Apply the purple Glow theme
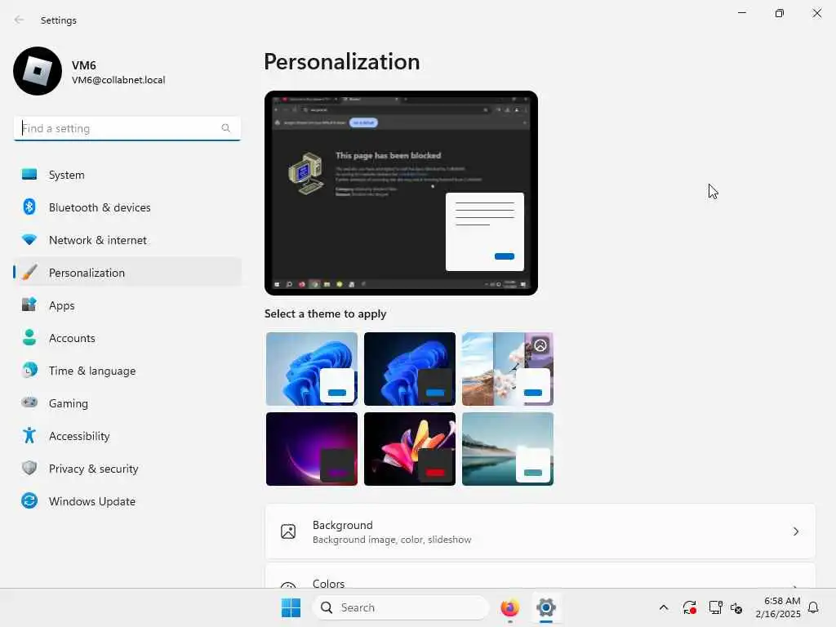This screenshot has height=627, width=836. (x=312, y=449)
